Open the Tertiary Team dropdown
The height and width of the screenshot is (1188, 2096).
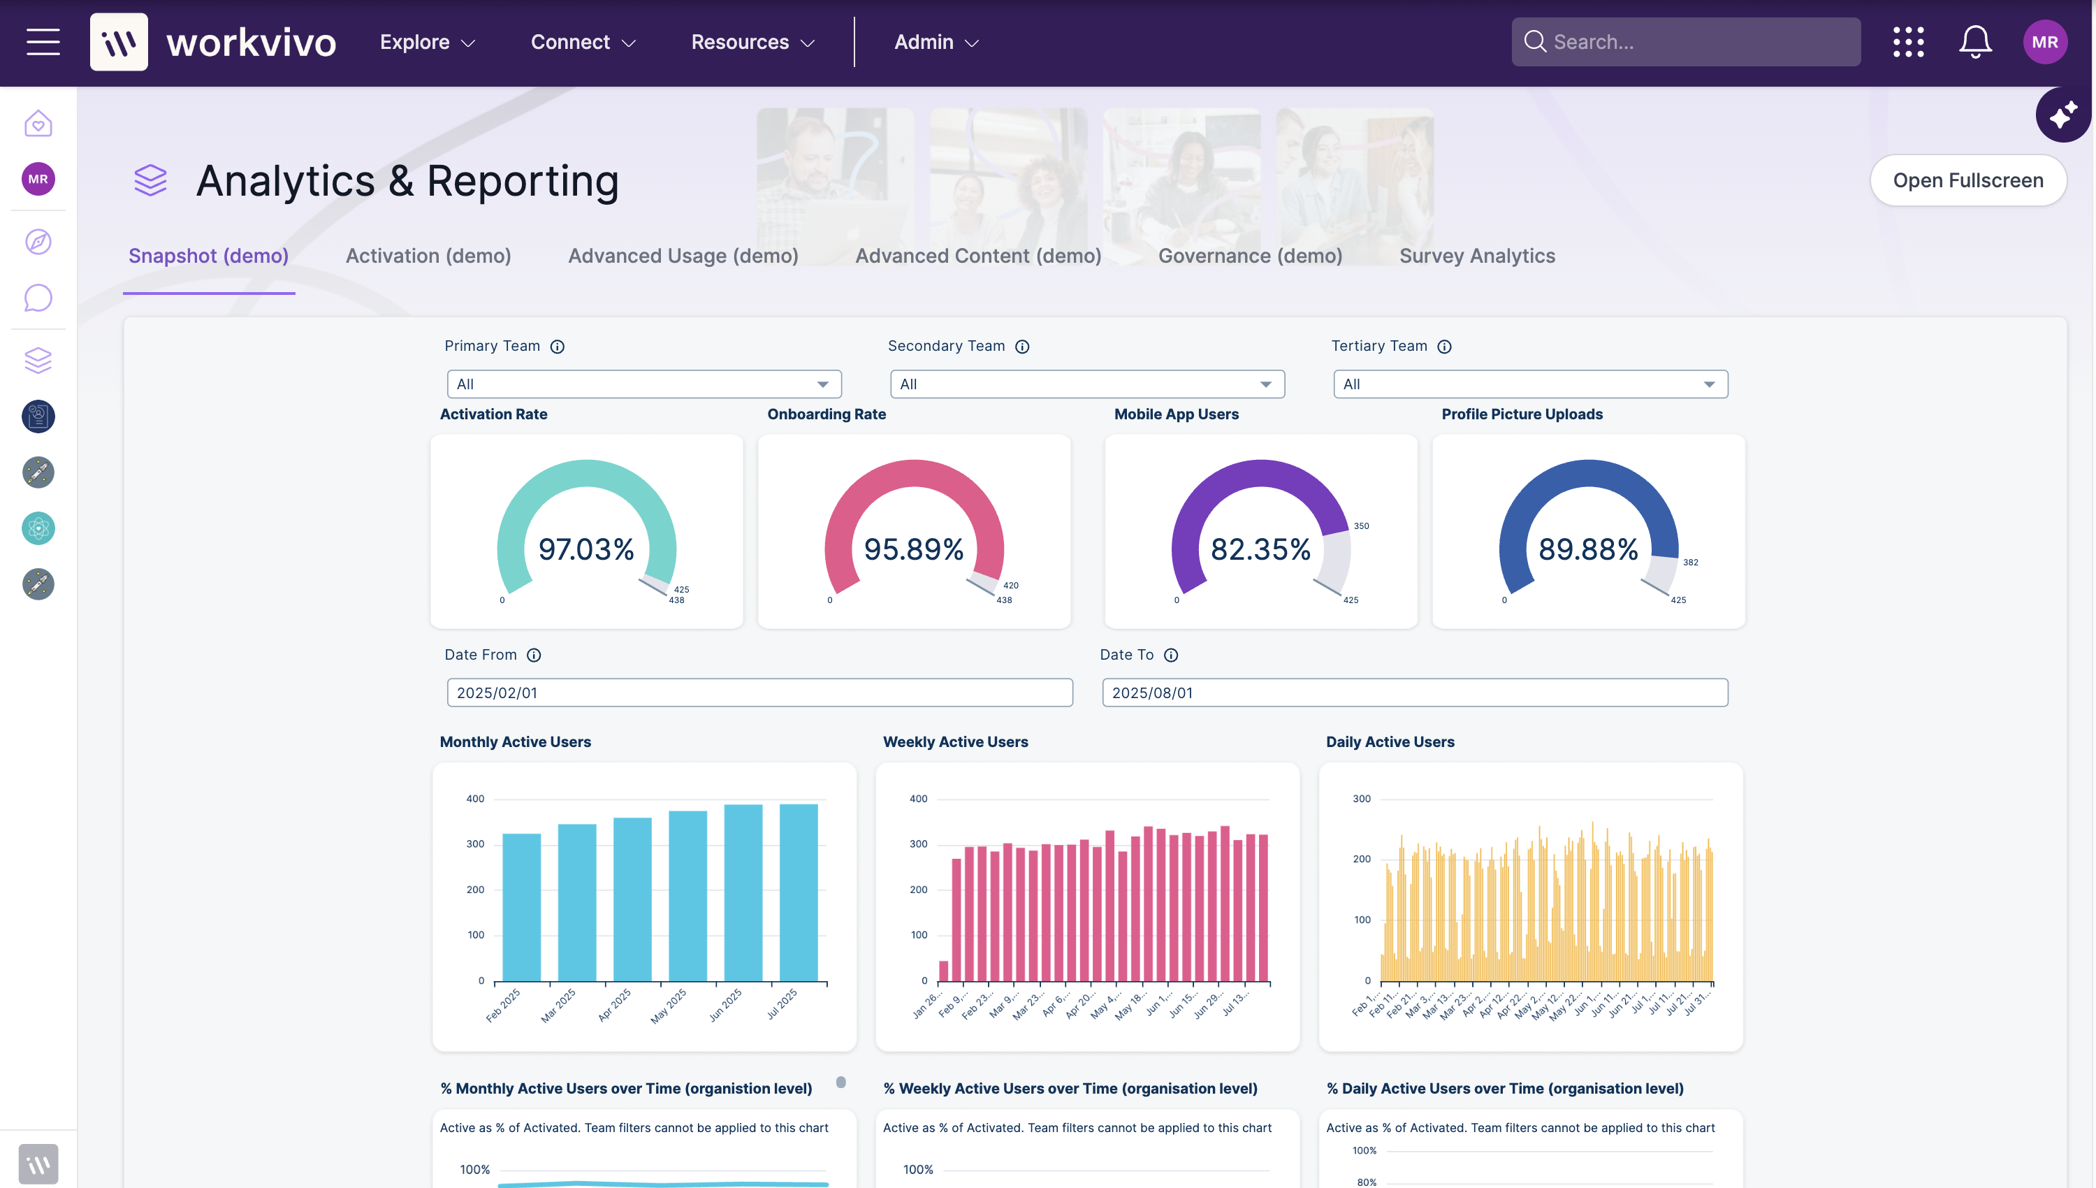[x=1530, y=384]
